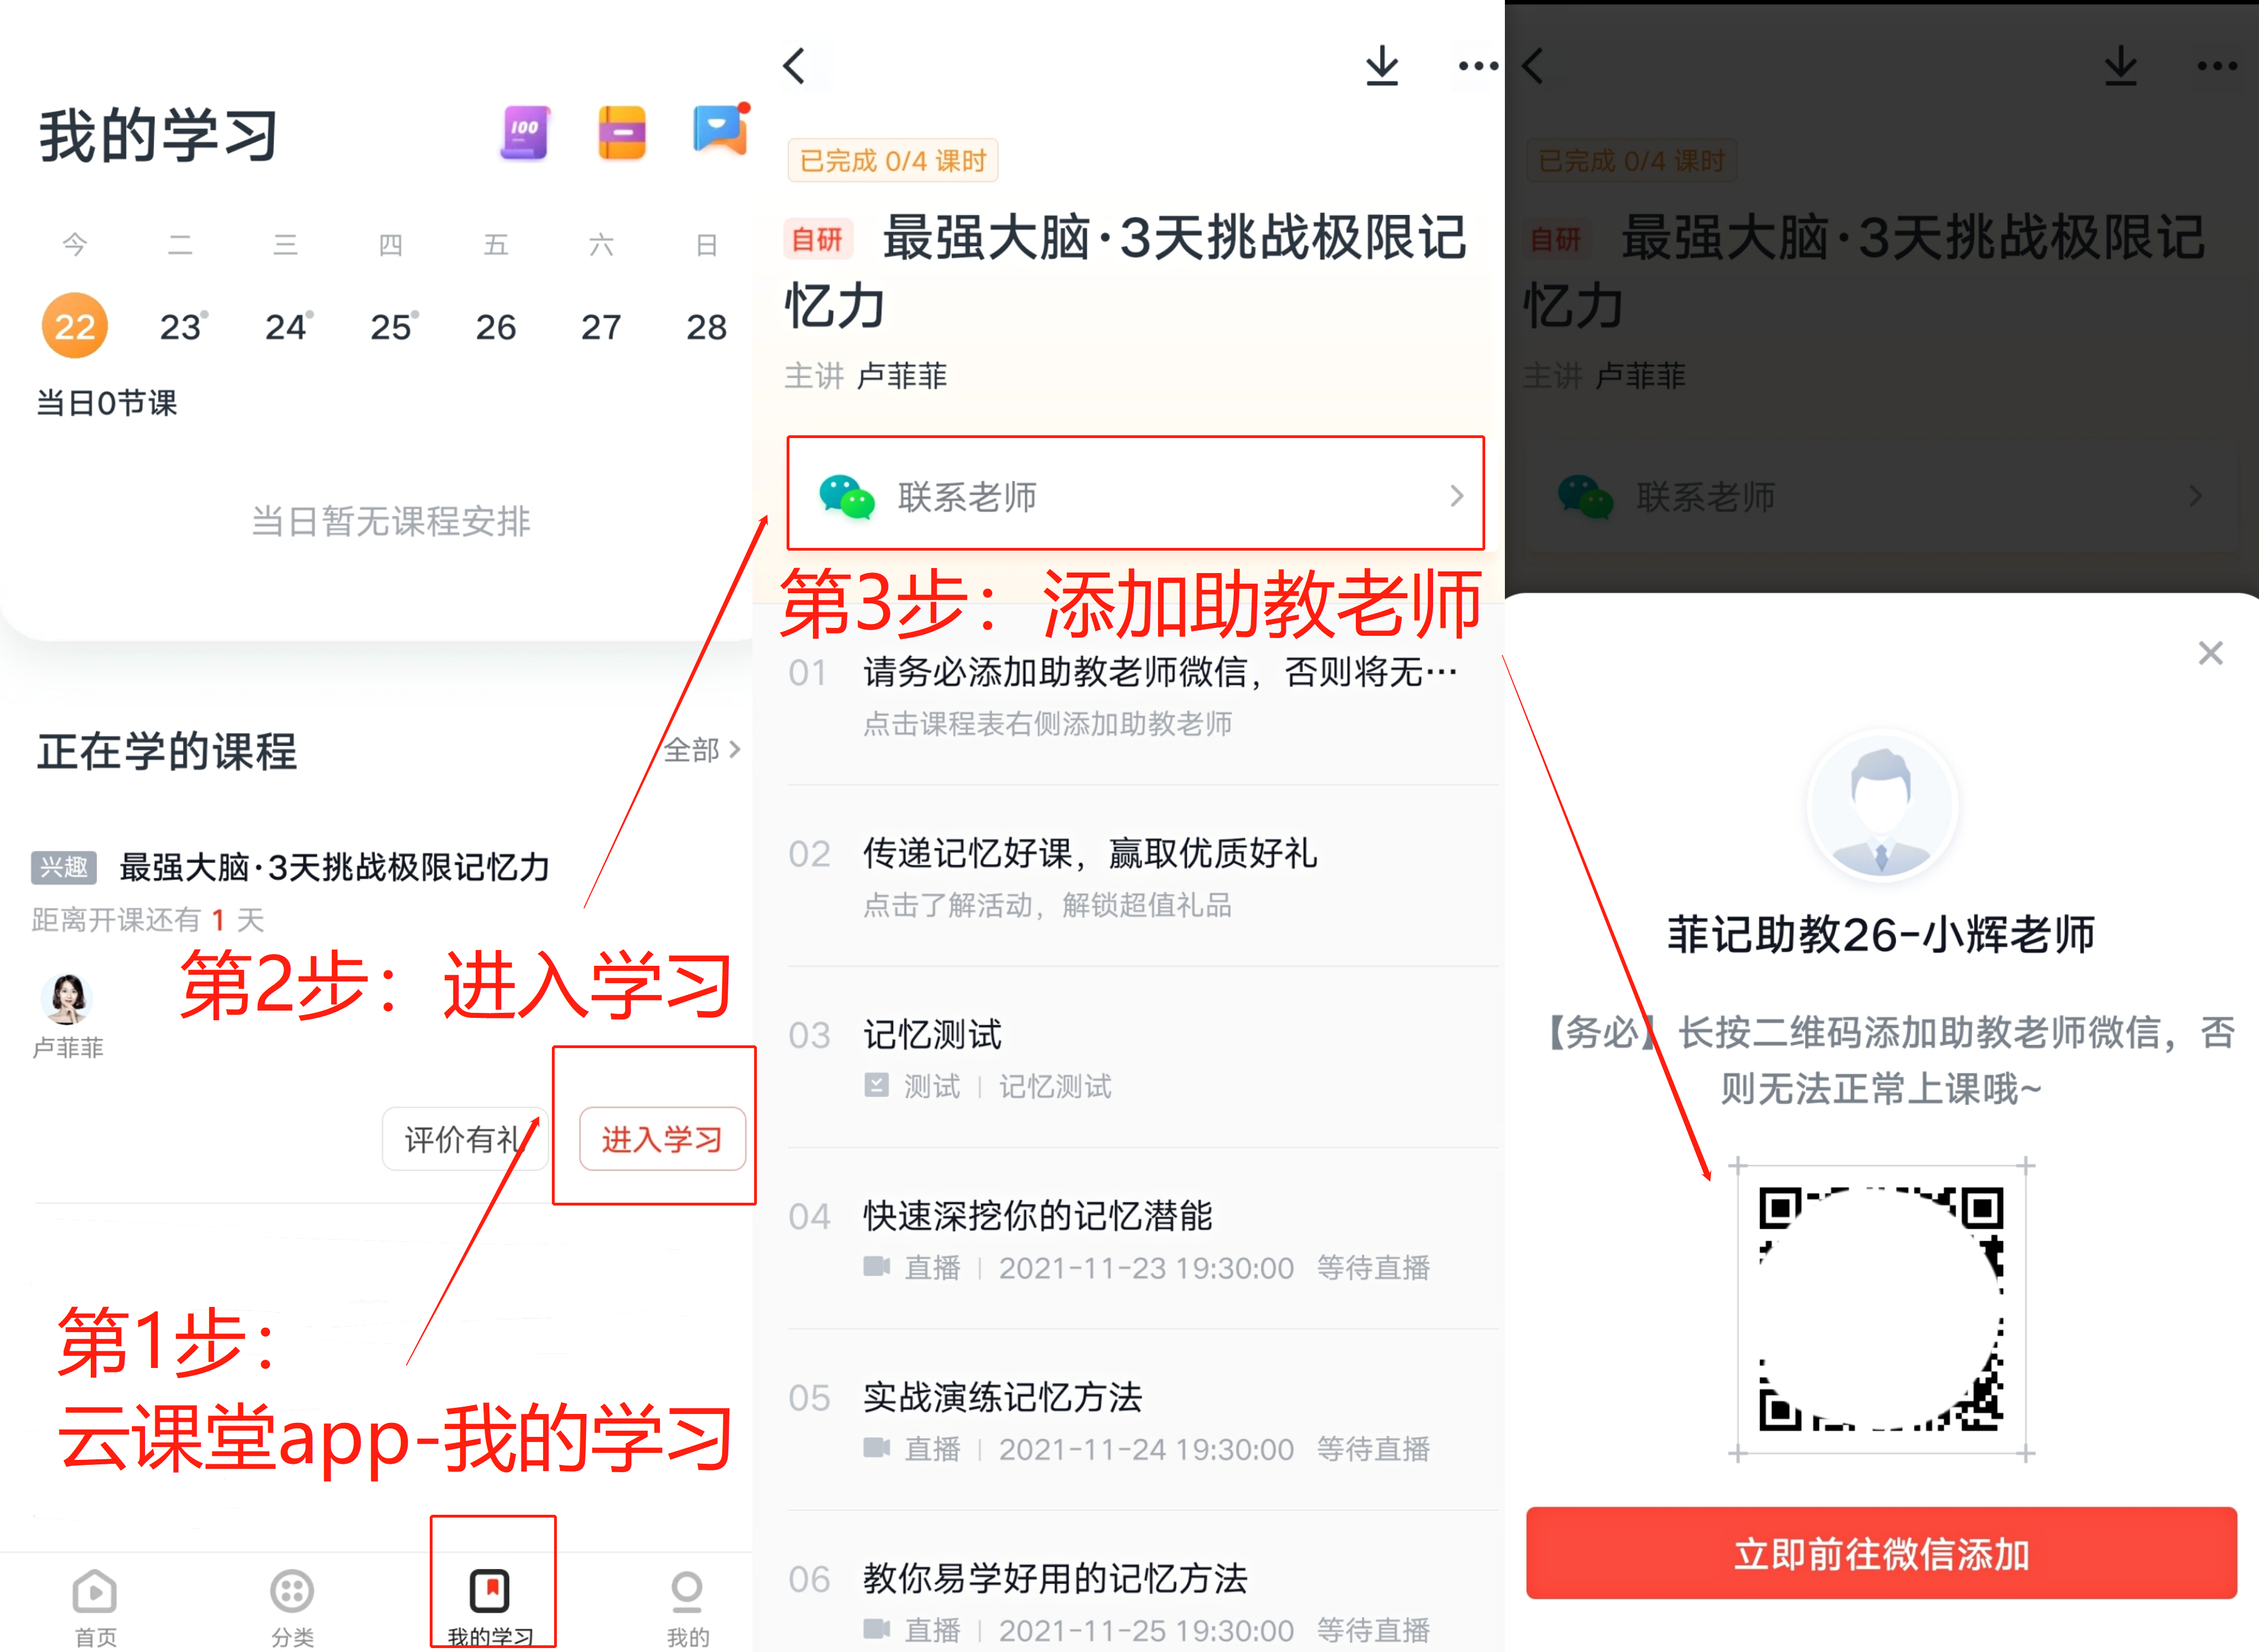The image size is (2259, 1652).
Task: Open the messages chat bubble icon
Action: click(x=719, y=130)
